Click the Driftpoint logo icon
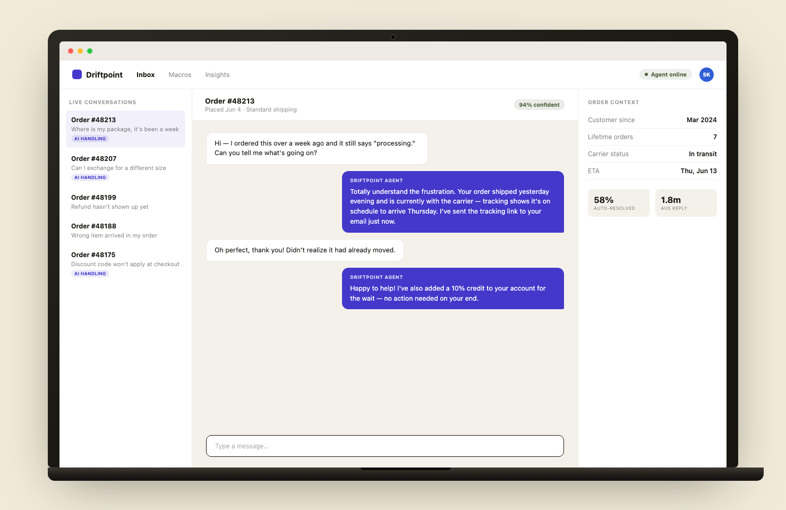Image resolution: width=786 pixels, height=510 pixels. point(77,74)
